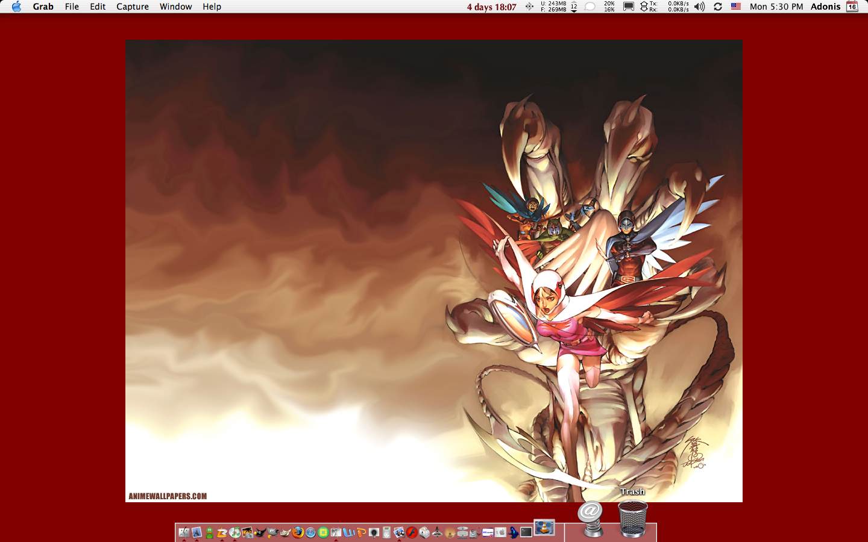Open the iPhoto icon in Dock
Screen dimensions: 868x542
coord(247,532)
